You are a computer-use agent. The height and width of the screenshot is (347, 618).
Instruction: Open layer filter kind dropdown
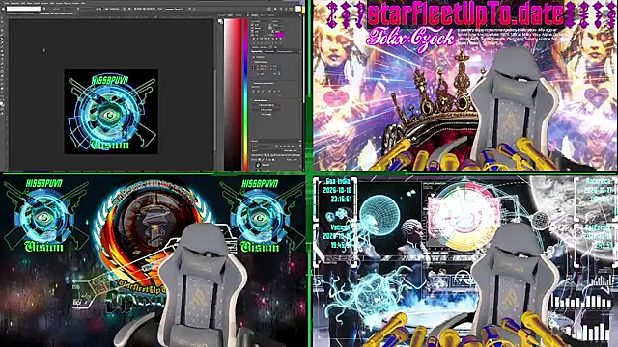point(261,147)
